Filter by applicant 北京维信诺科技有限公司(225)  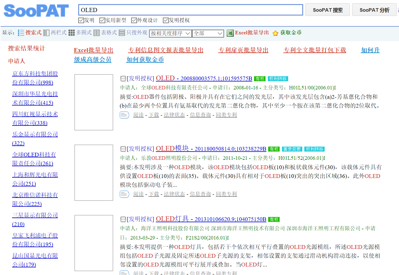[35, 199]
